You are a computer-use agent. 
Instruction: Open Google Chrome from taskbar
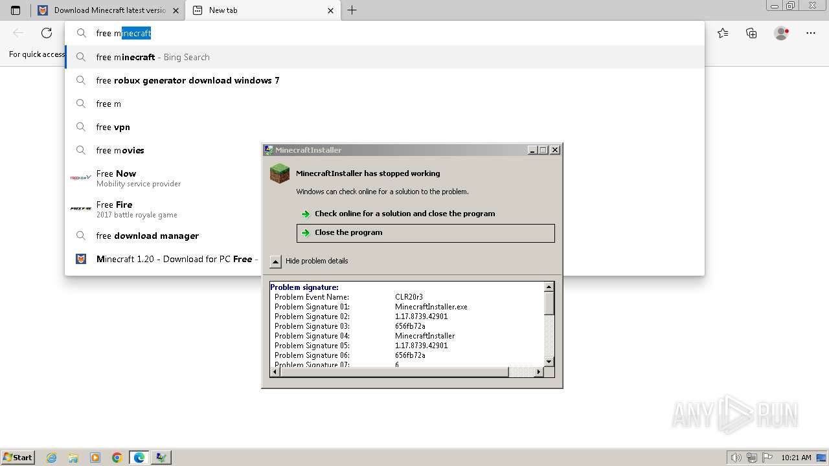tap(117, 458)
